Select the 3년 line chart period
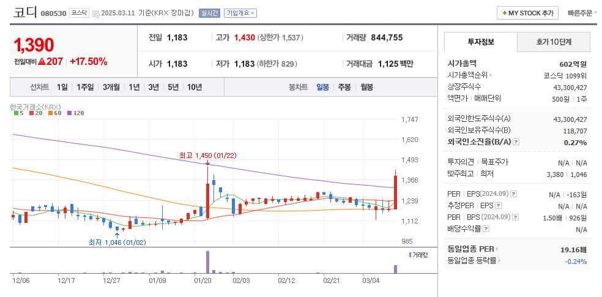Viewport: 602px width, 297px height. pyautogui.click(x=153, y=87)
